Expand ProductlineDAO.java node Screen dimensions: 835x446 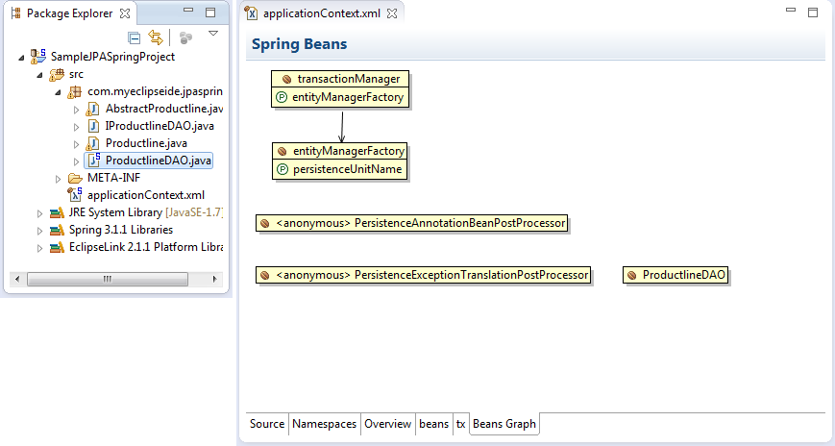[x=76, y=161]
